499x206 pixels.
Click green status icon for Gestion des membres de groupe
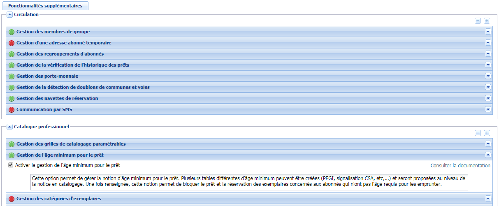click(12, 32)
